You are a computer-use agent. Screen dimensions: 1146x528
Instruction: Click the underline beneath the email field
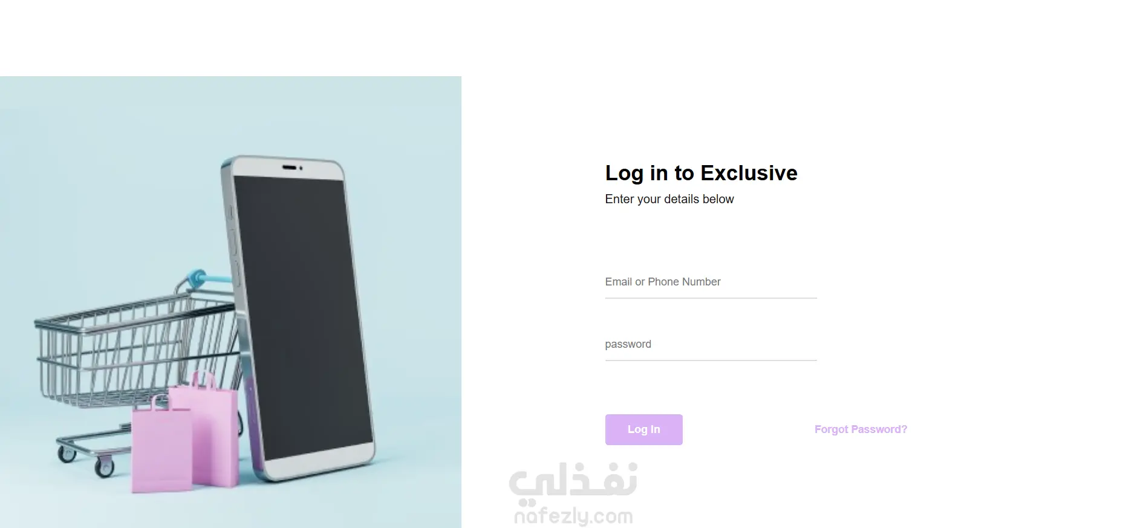pos(711,298)
